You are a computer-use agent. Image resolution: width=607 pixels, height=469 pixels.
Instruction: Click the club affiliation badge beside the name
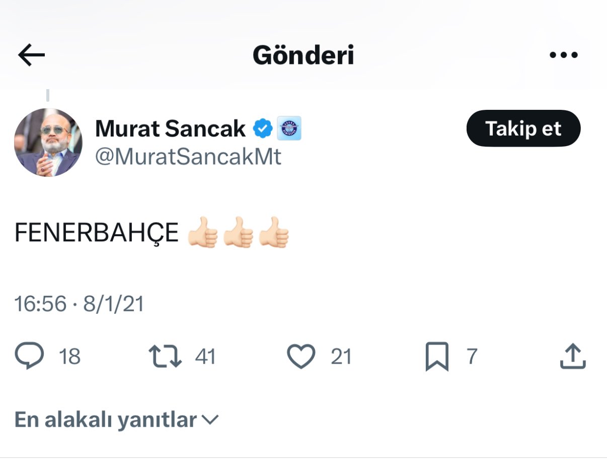pyautogui.click(x=289, y=129)
